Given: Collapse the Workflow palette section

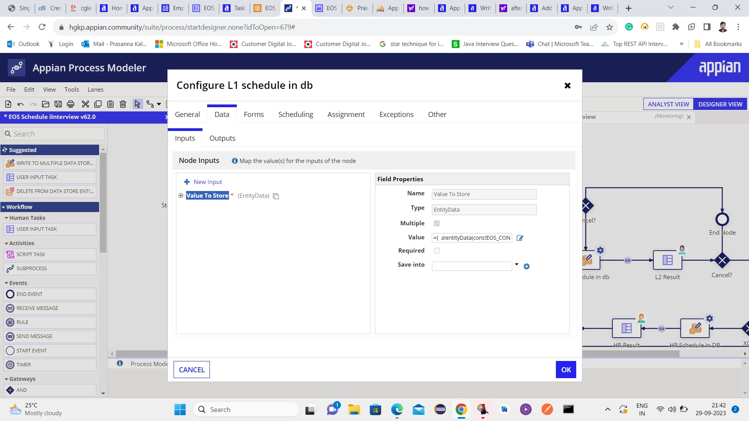Looking at the screenshot, I should [4, 207].
